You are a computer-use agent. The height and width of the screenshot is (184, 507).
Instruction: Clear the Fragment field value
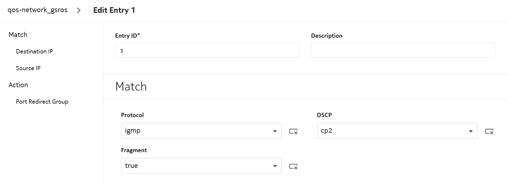(x=293, y=166)
